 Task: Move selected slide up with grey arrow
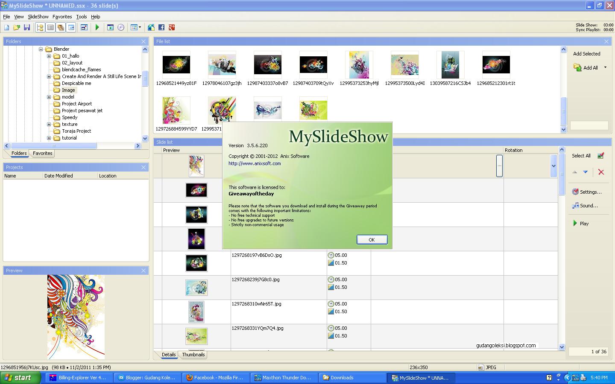tap(574, 172)
